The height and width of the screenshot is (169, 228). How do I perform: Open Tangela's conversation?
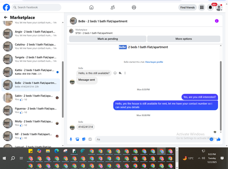click(31, 59)
